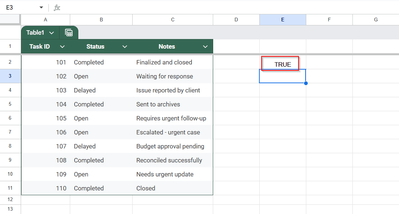Viewport: 399px width, 214px height.
Task: Click the fx function icon
Action: [57, 8]
